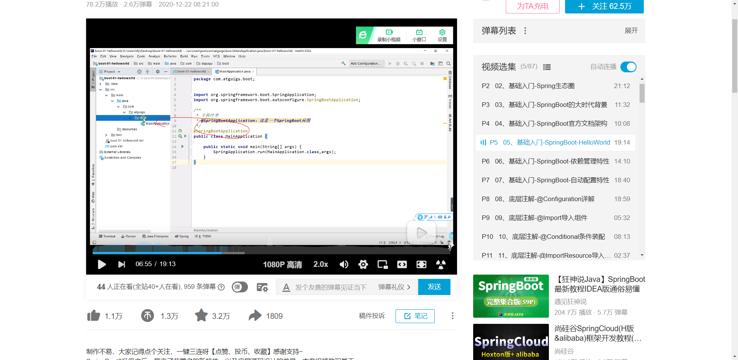The height and width of the screenshot is (360, 738).
Task: Click 为TA充电 button
Action: click(533, 6)
